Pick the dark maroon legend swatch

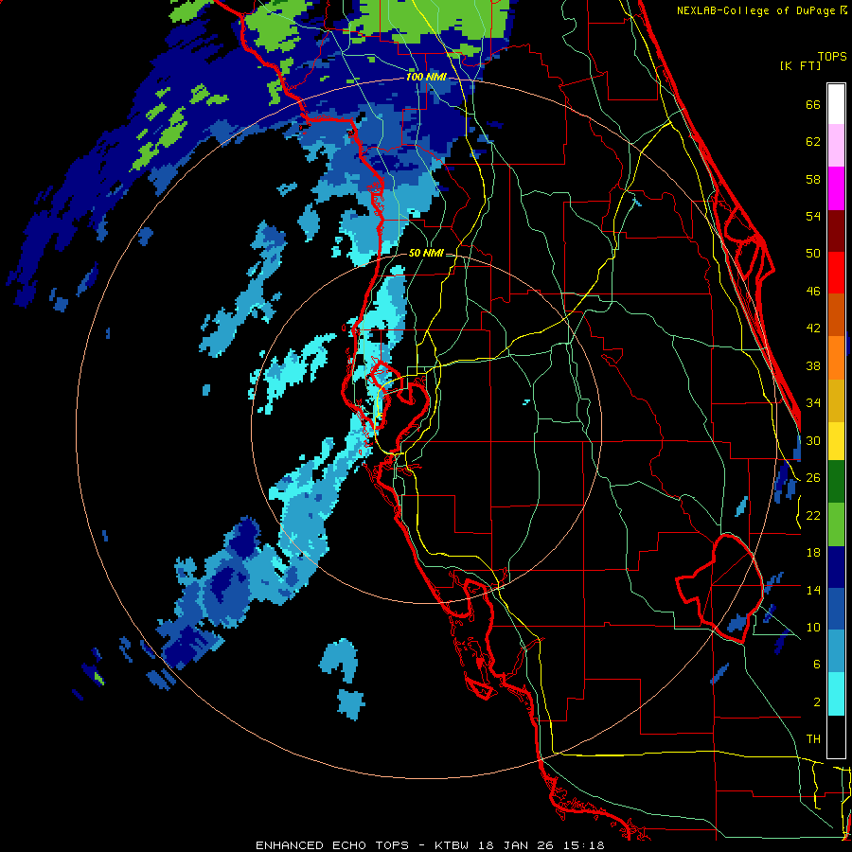tap(836, 231)
